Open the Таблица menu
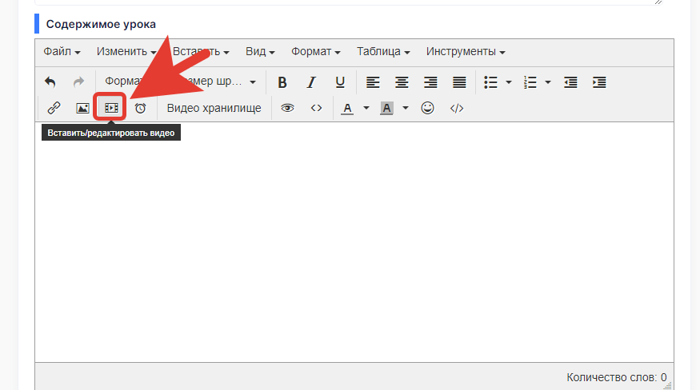Screen dimensions: 700x390 point(383,52)
